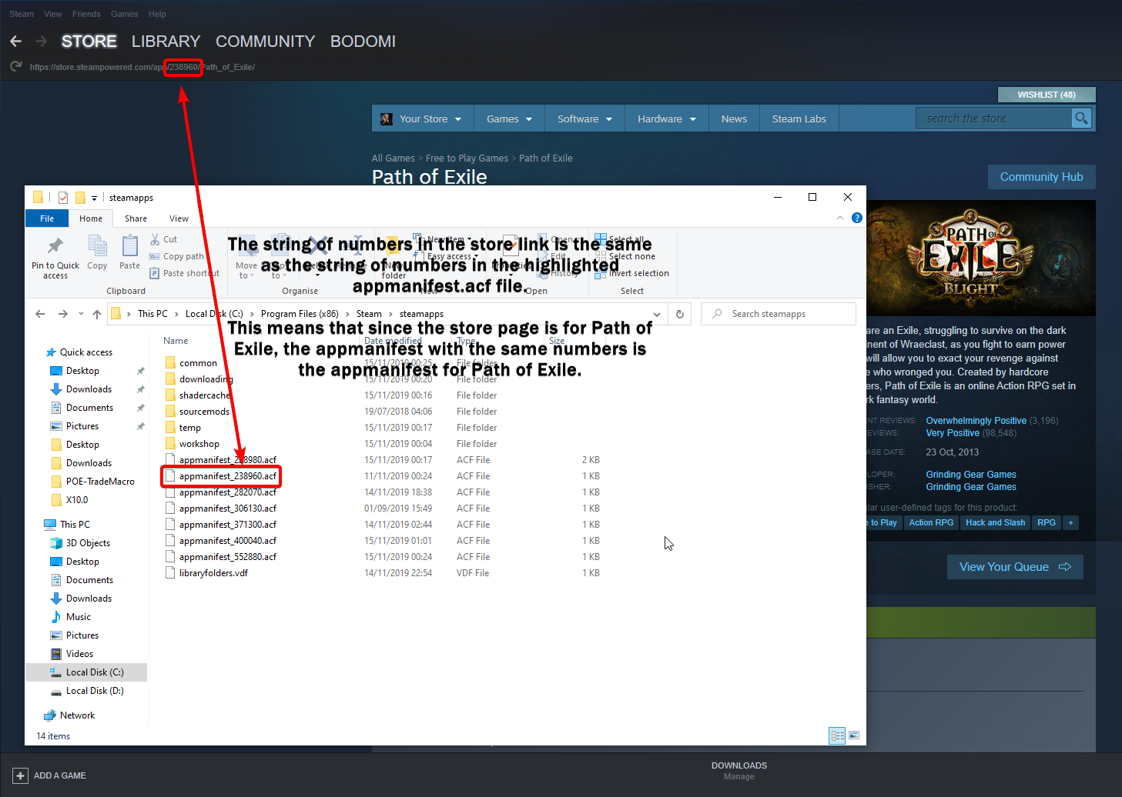1122x797 pixels.
Task: Unpin Downloads from Quick access
Action: [x=140, y=388]
